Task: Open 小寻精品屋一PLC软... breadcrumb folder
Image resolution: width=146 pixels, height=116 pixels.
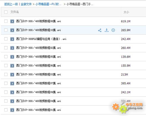Action: (48, 4)
